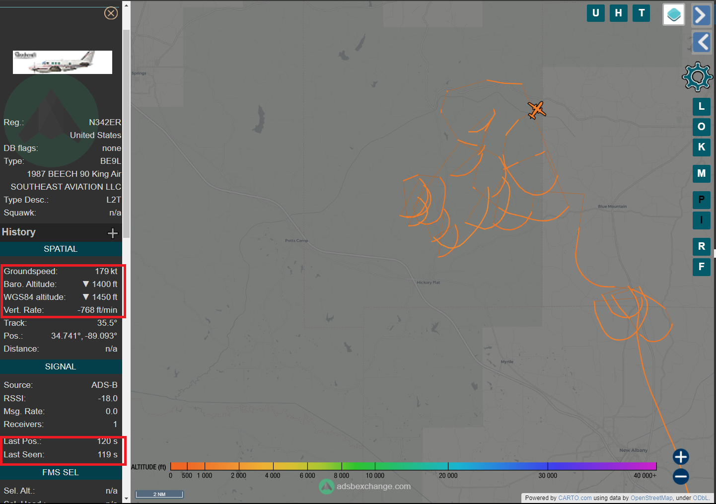This screenshot has height=504, width=716.
Task: Click the scrollbar down arrow
Action: click(126, 498)
